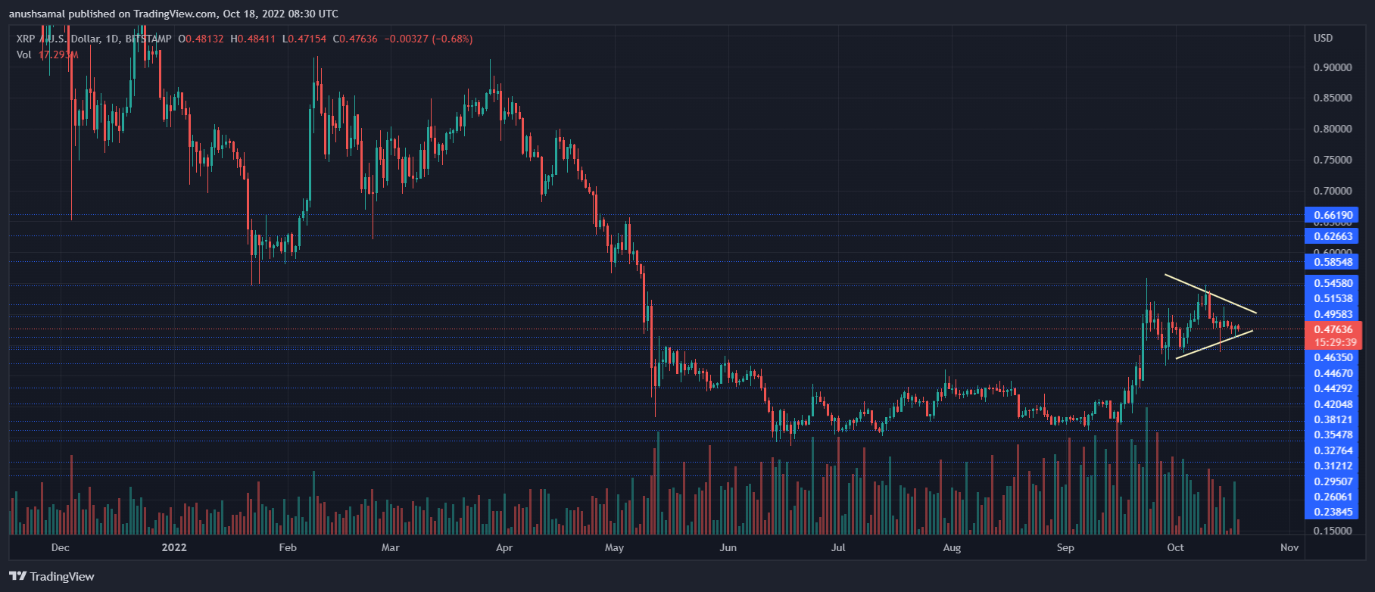Click the Feb label on the time axis
The height and width of the screenshot is (592, 1375).
(288, 547)
